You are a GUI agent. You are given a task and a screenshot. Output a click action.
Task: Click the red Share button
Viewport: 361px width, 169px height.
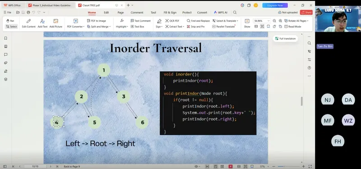[x=306, y=13]
